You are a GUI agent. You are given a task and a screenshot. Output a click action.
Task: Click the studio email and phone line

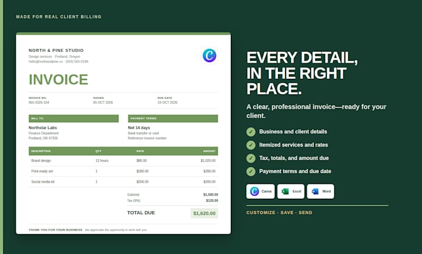[x=58, y=61]
